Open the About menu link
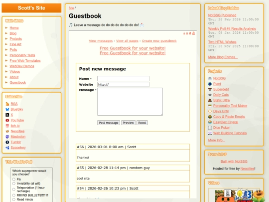This screenshot has width=269, height=202. [14, 77]
